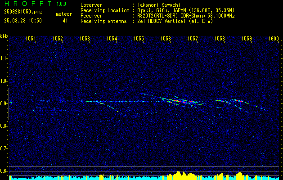Click the kHz axis unit label
This screenshot has height=180, width=283.
[4, 36]
